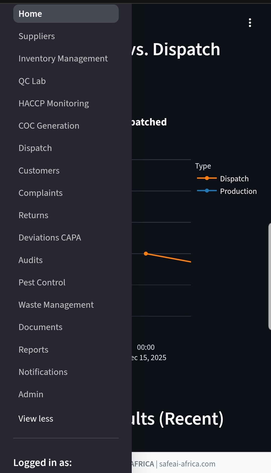Open the three-dot options menu
271x473 pixels.
(x=250, y=23)
